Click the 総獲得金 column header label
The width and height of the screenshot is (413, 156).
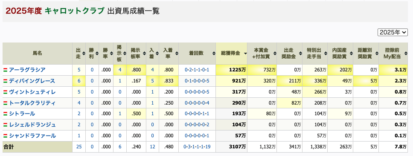click(x=230, y=53)
